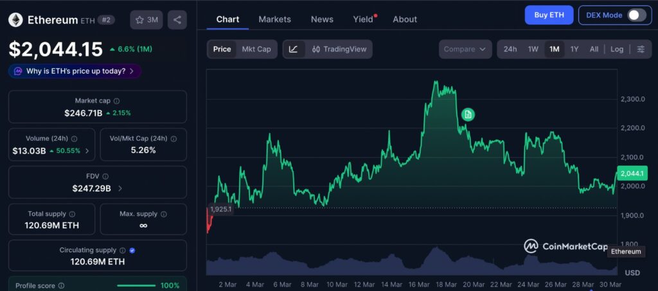Click the Buy ETH button

pyautogui.click(x=549, y=15)
